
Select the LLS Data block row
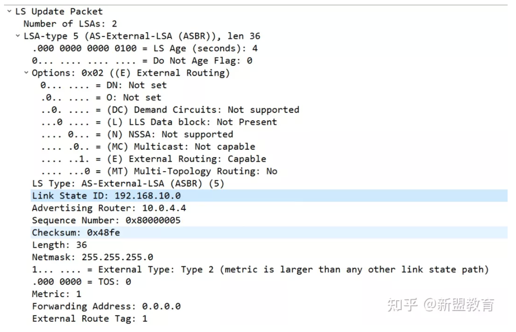pyautogui.click(x=159, y=122)
